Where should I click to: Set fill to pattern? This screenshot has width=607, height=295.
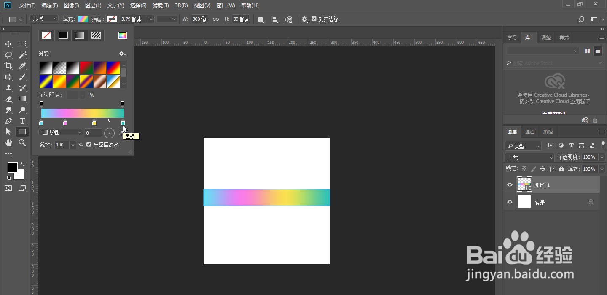96,35
